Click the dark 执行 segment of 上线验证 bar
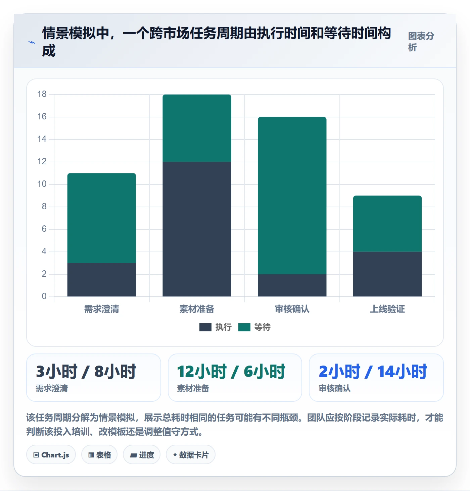Image resolution: width=470 pixels, height=491 pixels. pyautogui.click(x=387, y=274)
